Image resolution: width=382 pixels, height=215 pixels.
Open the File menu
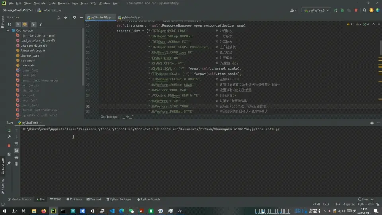pos(11,4)
